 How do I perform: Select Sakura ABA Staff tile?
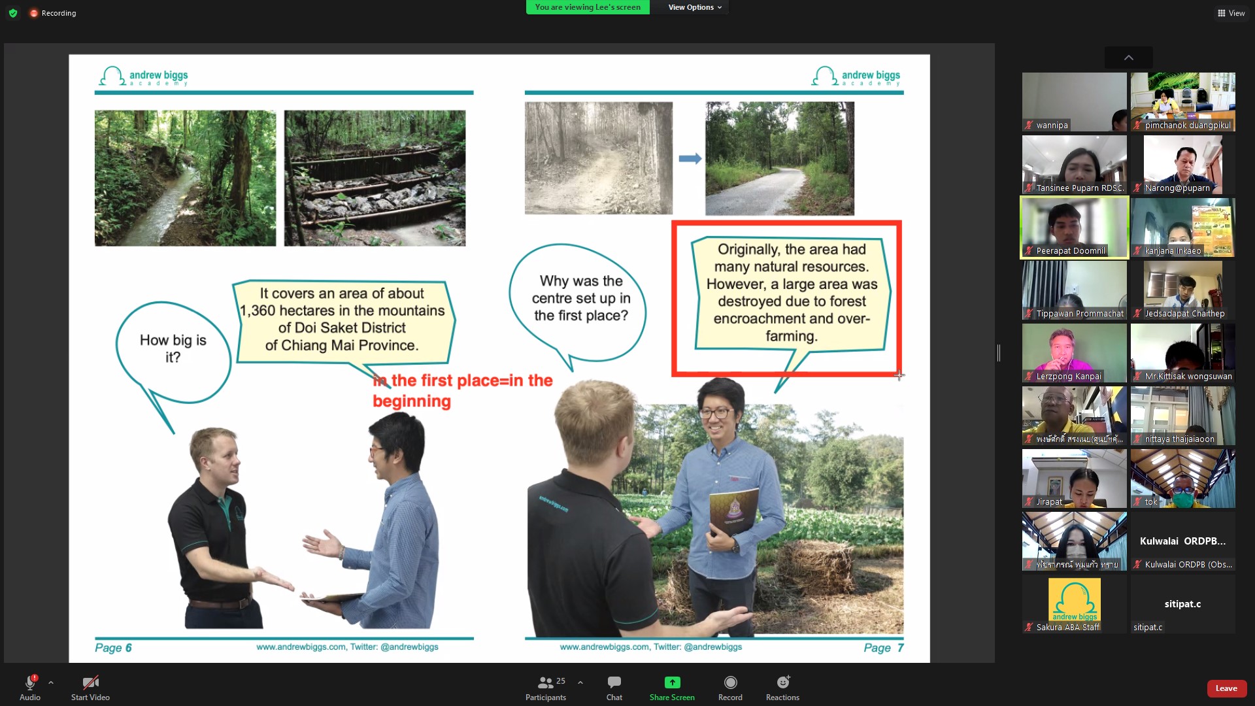(x=1075, y=604)
